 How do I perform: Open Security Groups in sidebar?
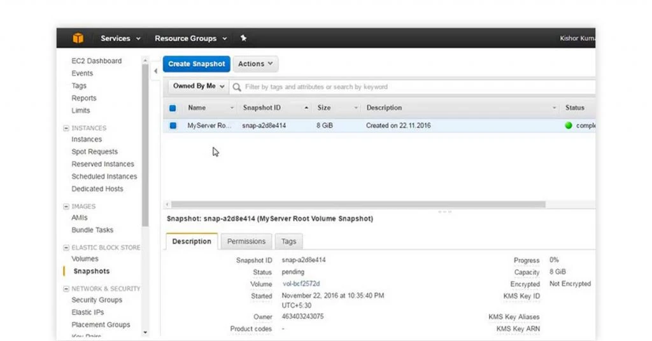coord(97,300)
